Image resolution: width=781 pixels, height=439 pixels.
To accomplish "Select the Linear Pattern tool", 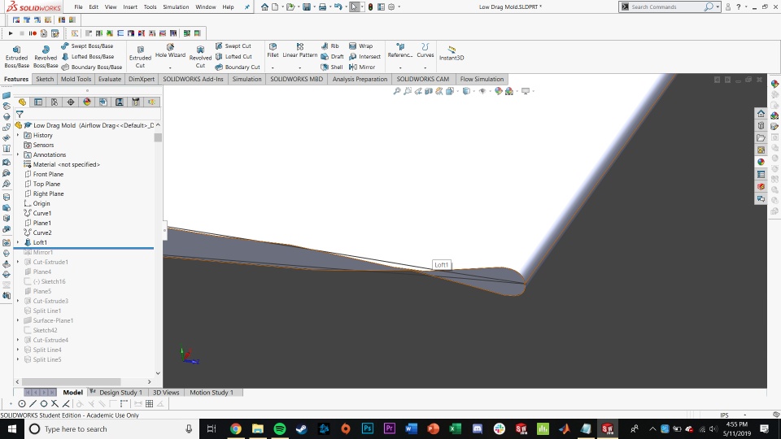I will (x=300, y=50).
